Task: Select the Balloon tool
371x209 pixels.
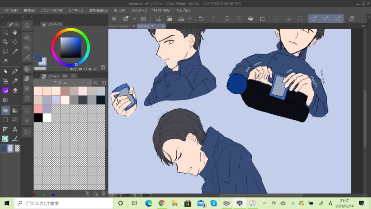Action: click(x=5, y=138)
